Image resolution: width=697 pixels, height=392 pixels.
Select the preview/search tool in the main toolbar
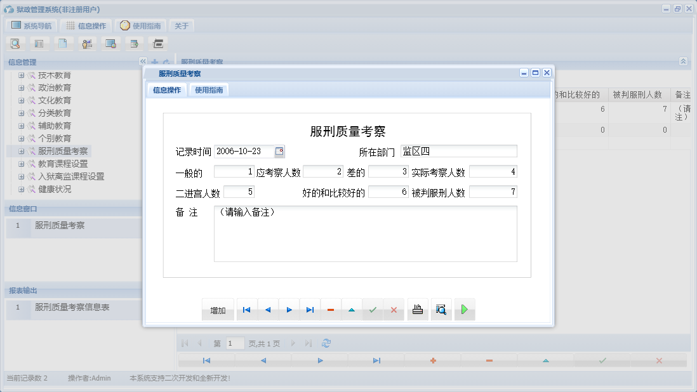coord(15,43)
